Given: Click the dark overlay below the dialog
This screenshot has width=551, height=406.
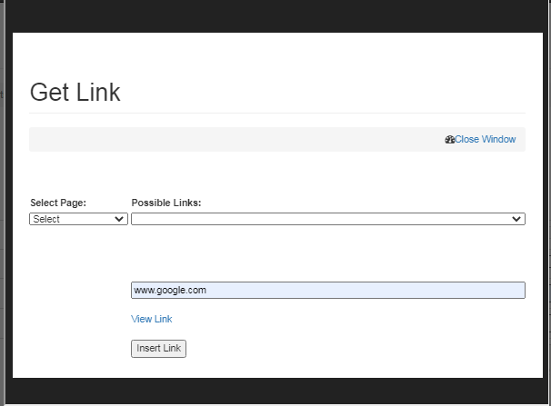Looking at the screenshot, I should (x=273, y=392).
